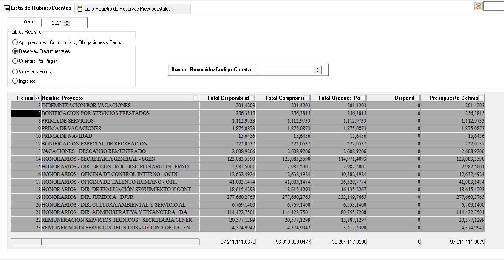The height and width of the screenshot is (260, 504).
Task: Click the Libro Registro tab's book icon
Action: [80, 9]
